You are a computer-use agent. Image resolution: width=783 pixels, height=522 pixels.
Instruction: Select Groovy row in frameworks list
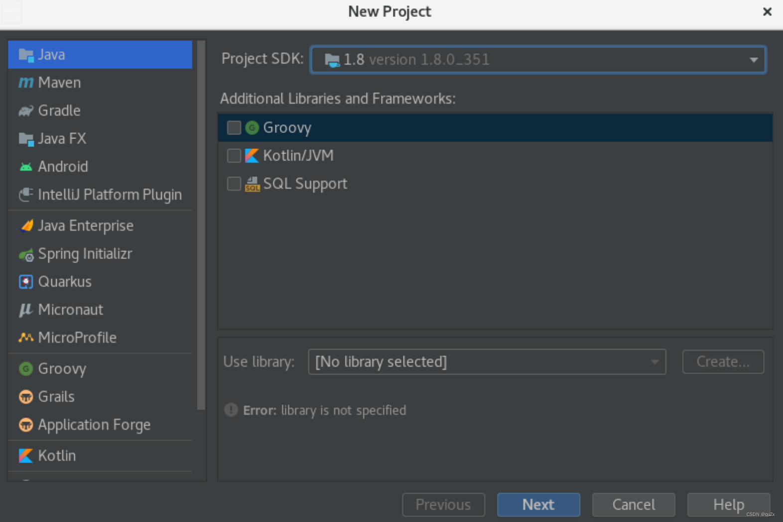coord(495,128)
